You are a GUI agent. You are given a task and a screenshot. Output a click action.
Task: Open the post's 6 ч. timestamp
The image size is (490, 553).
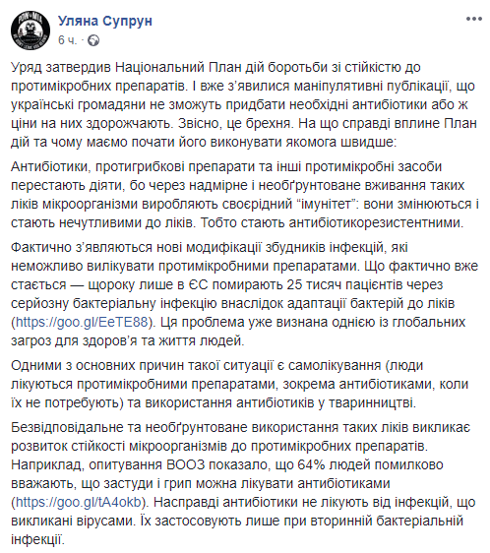coord(67,40)
